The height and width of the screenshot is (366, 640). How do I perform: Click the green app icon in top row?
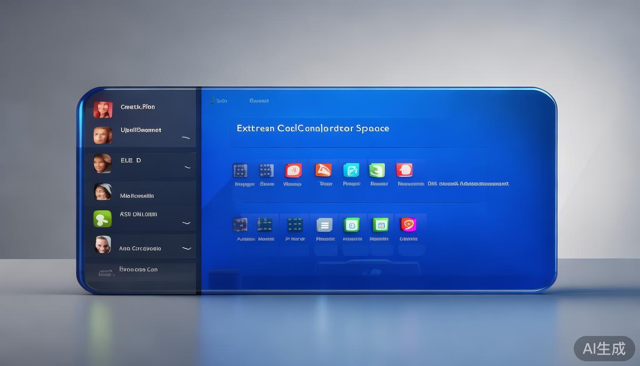coord(377,170)
